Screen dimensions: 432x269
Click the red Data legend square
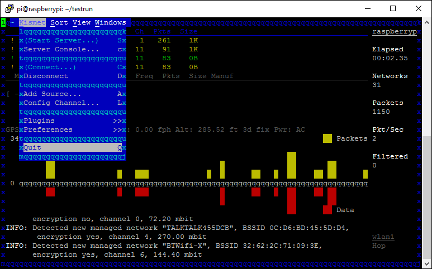click(x=327, y=210)
